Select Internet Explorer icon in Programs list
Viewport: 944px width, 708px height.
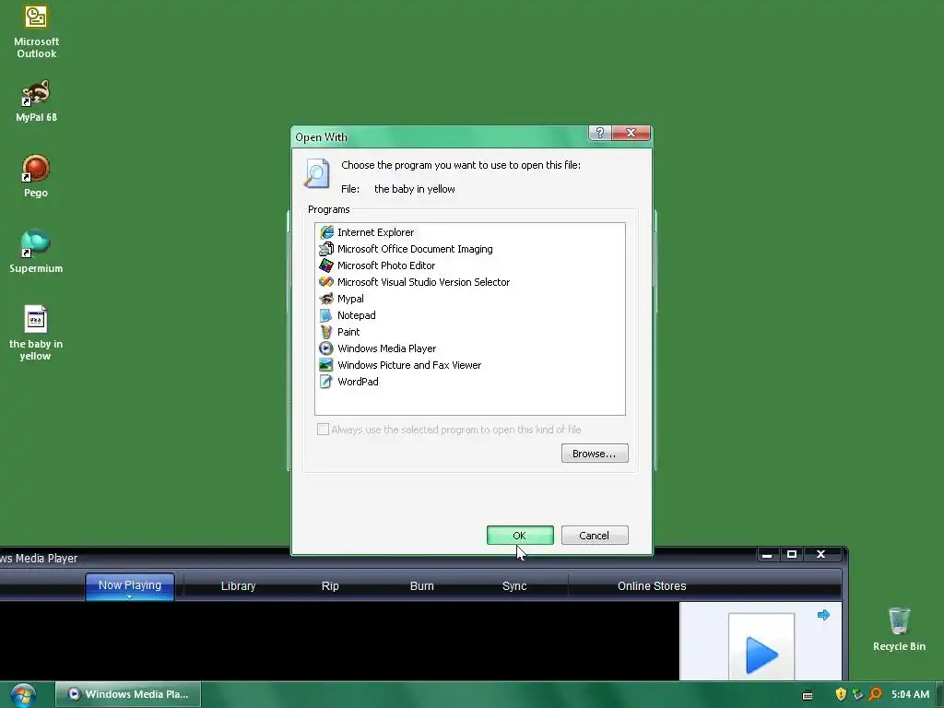pyautogui.click(x=326, y=232)
